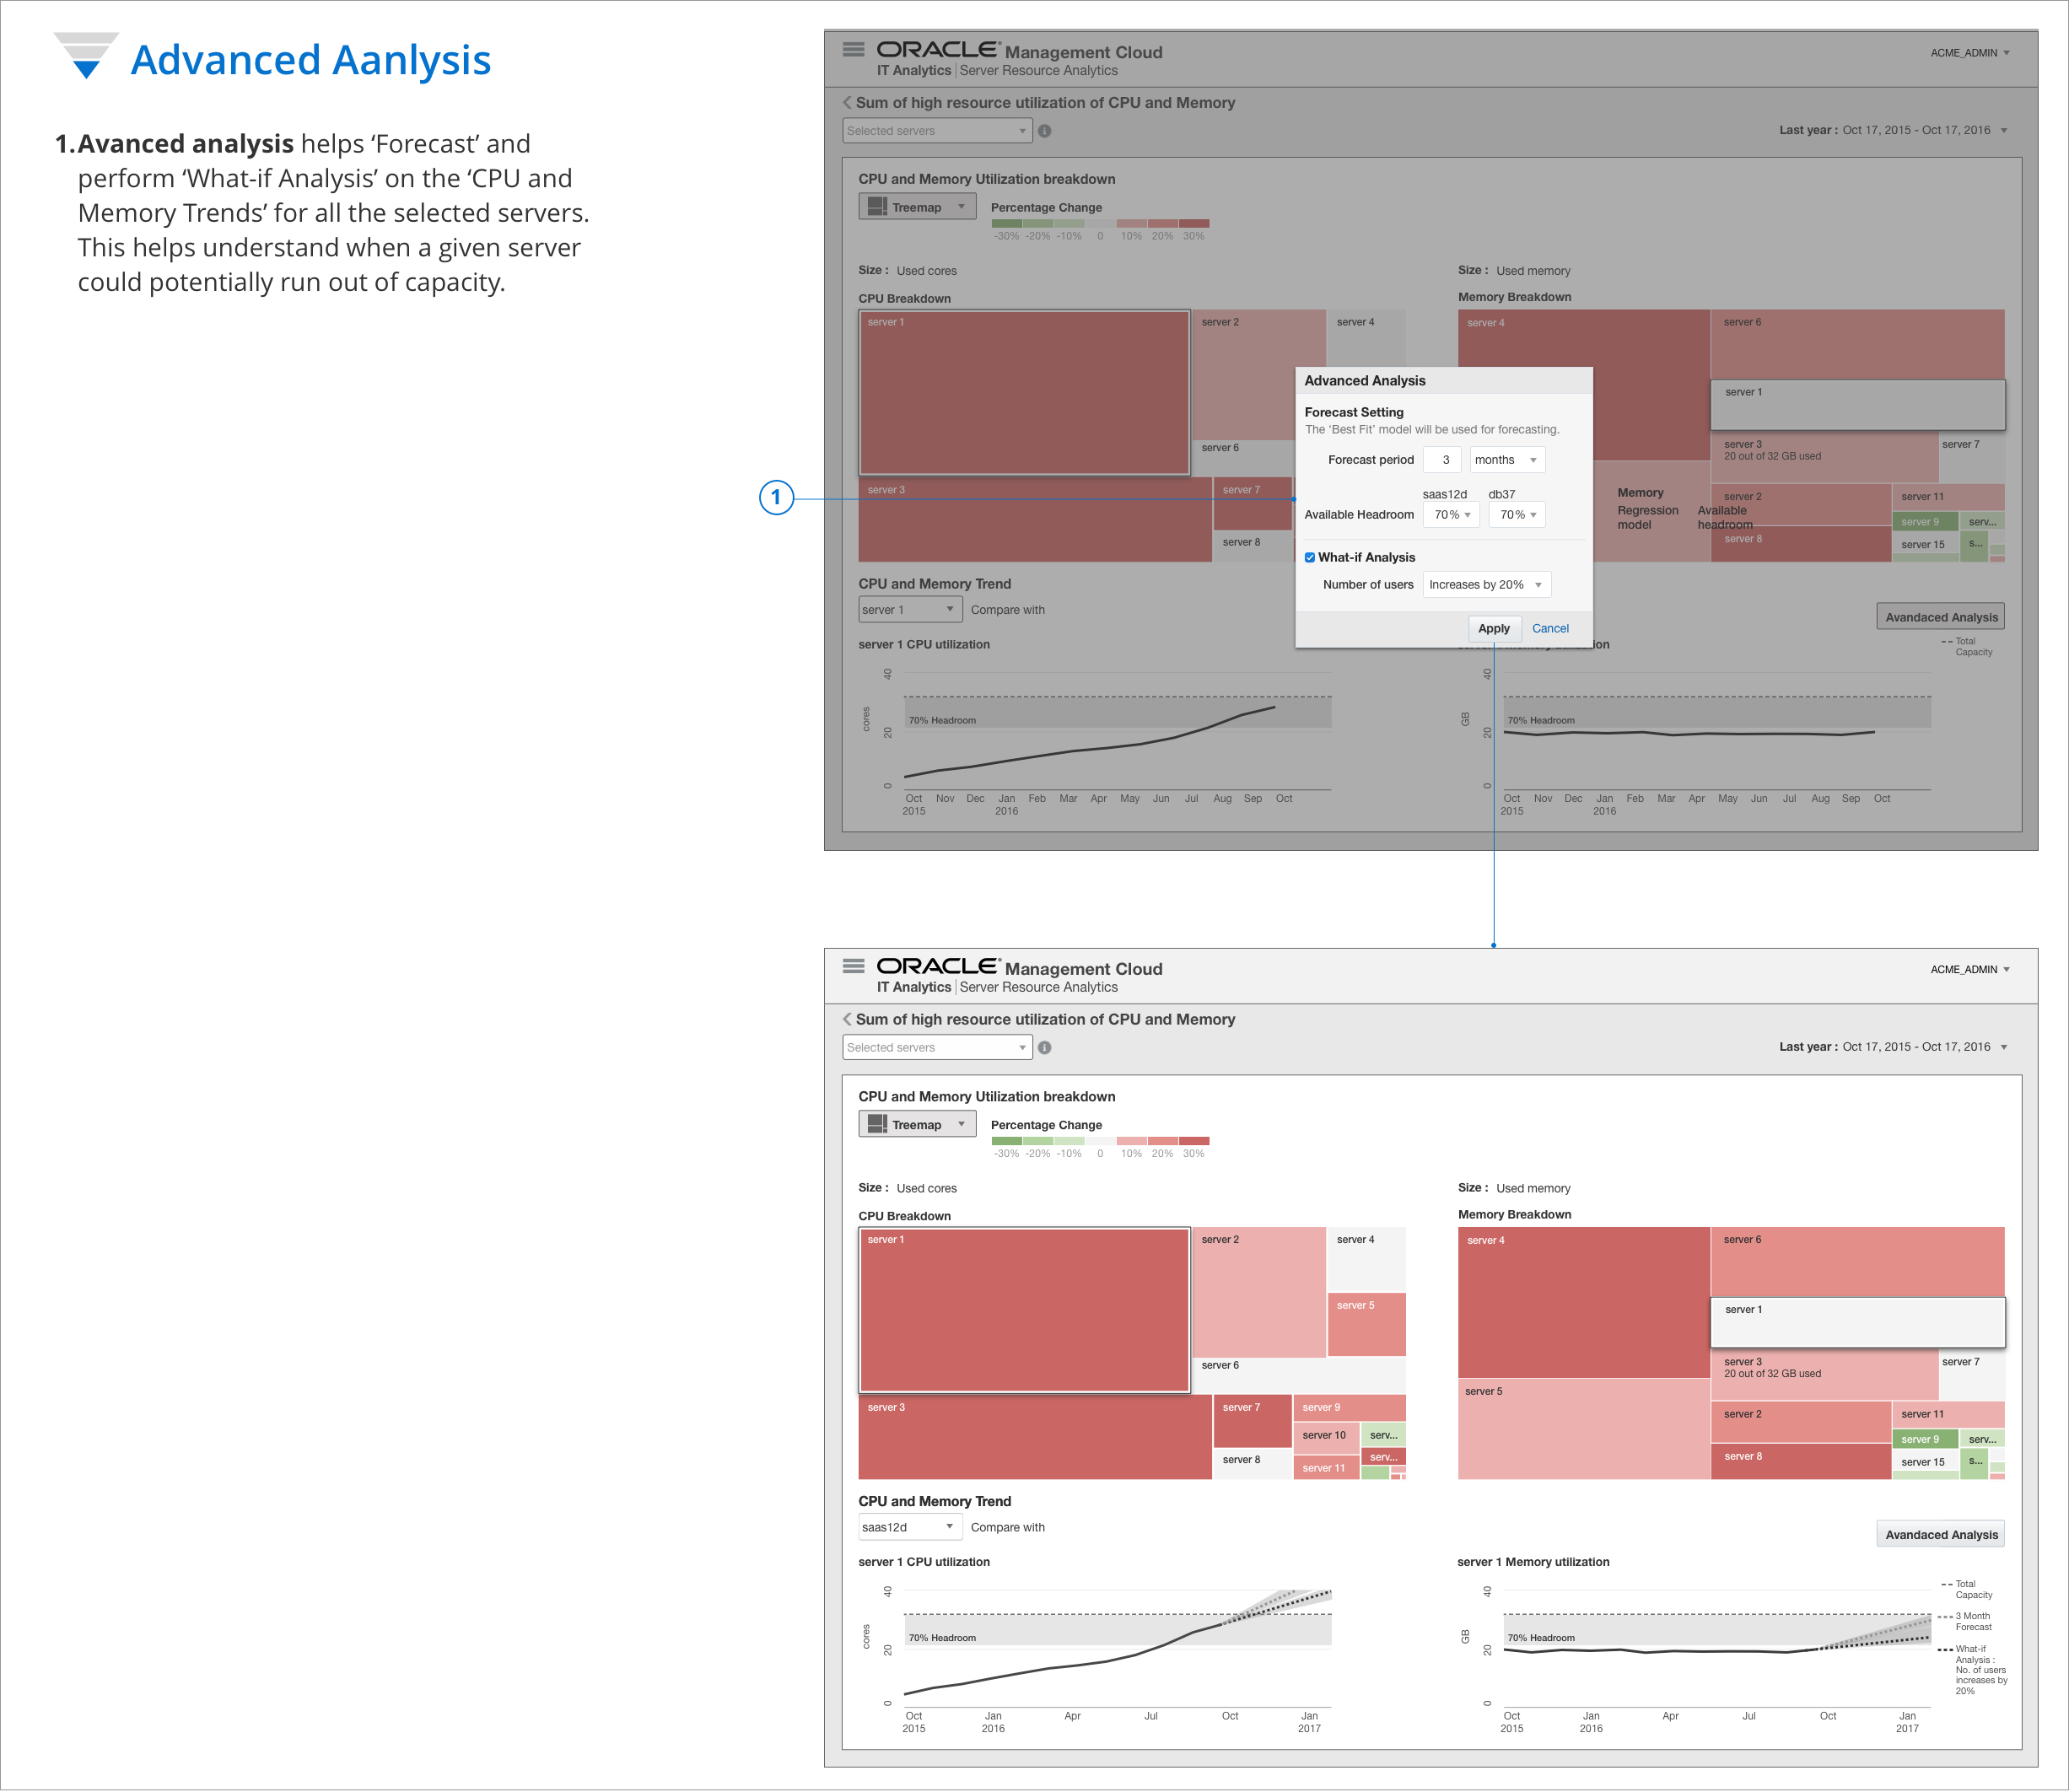
Task: Click the back chevron beside title, lower screen
Action: [847, 1019]
